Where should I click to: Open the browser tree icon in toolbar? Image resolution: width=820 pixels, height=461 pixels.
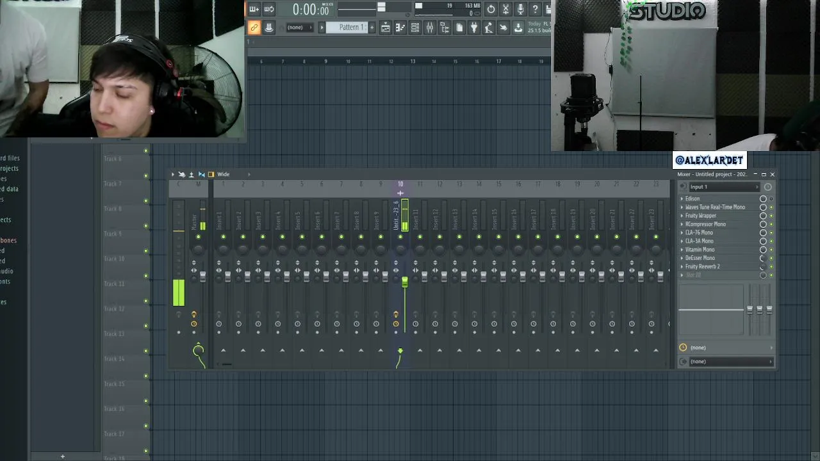[x=445, y=28]
